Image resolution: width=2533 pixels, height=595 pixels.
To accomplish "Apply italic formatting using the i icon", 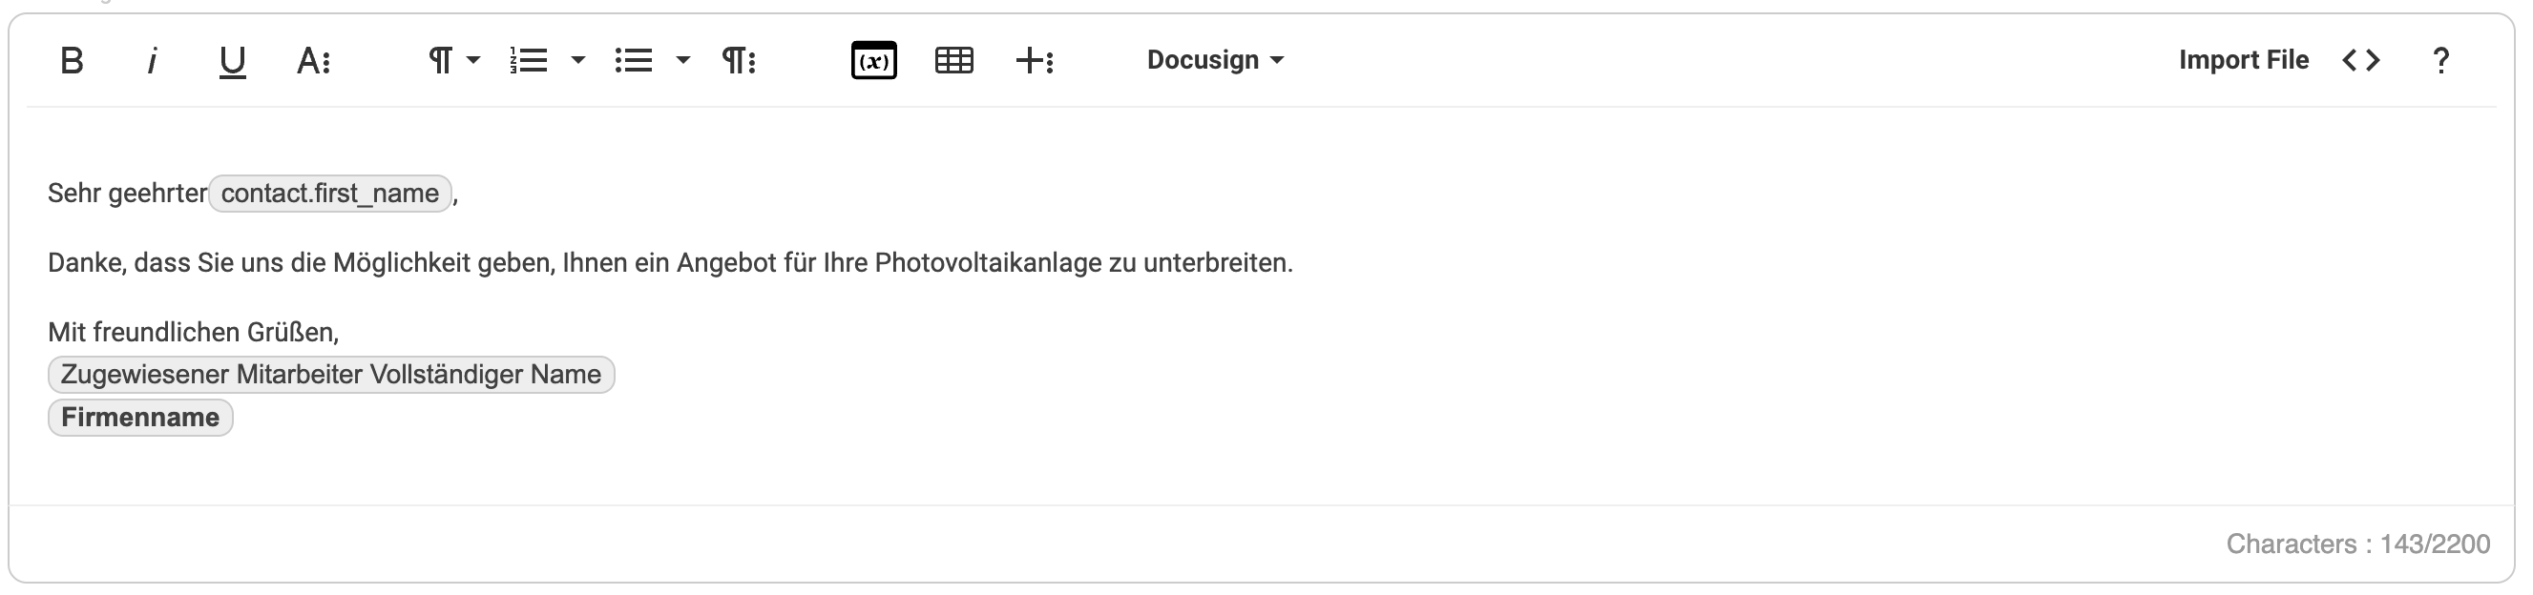I will [x=153, y=61].
